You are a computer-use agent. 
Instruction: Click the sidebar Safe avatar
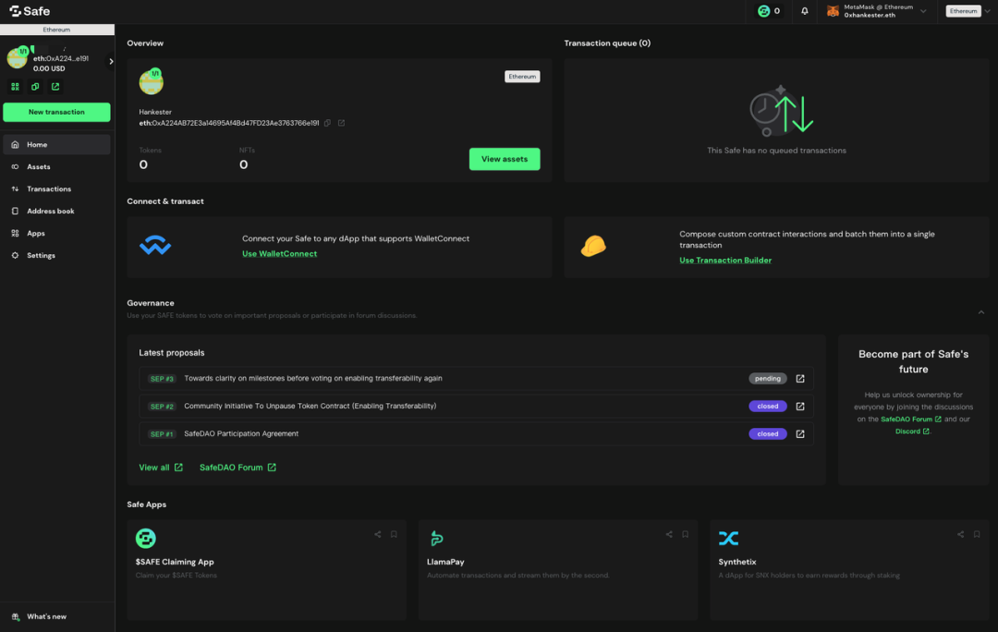click(18, 58)
